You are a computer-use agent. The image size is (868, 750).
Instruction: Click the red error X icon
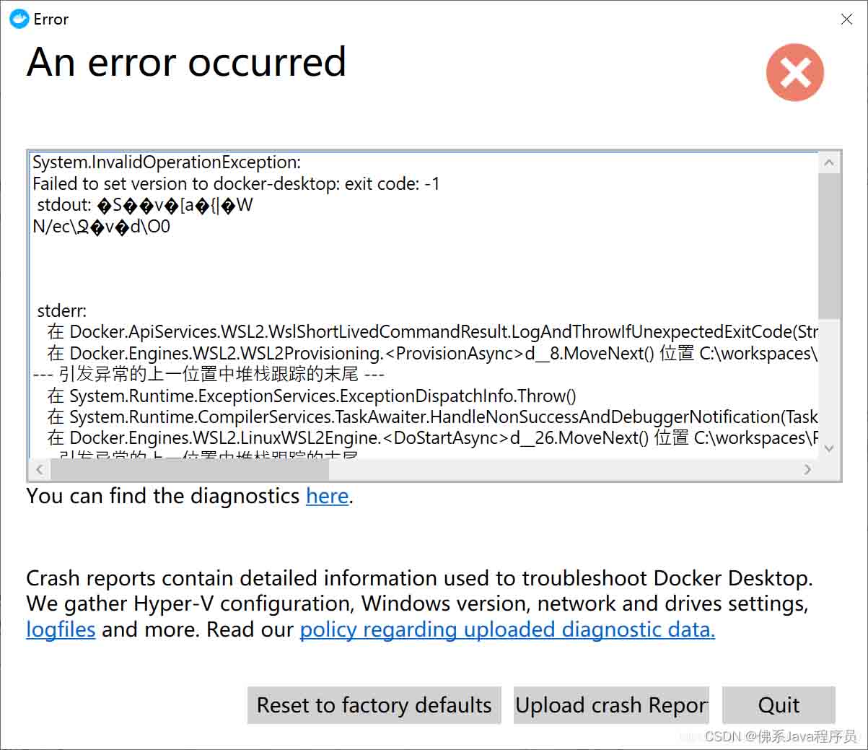(x=794, y=72)
